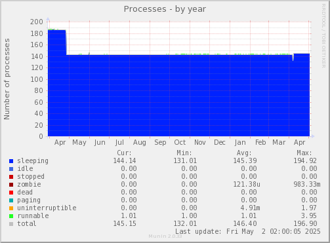Click the 'Max:' column header
330x243 pixels.
(304, 153)
